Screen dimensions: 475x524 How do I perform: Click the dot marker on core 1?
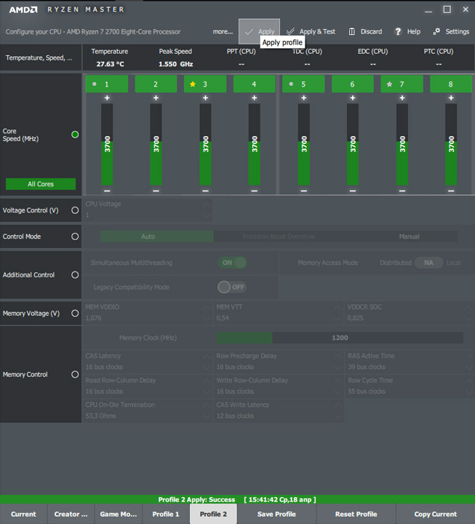tap(95, 84)
